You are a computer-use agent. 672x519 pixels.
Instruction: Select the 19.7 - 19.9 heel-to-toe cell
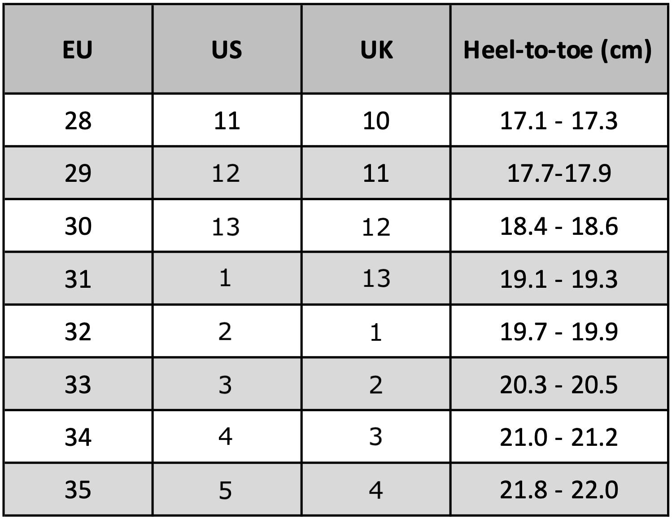click(559, 332)
